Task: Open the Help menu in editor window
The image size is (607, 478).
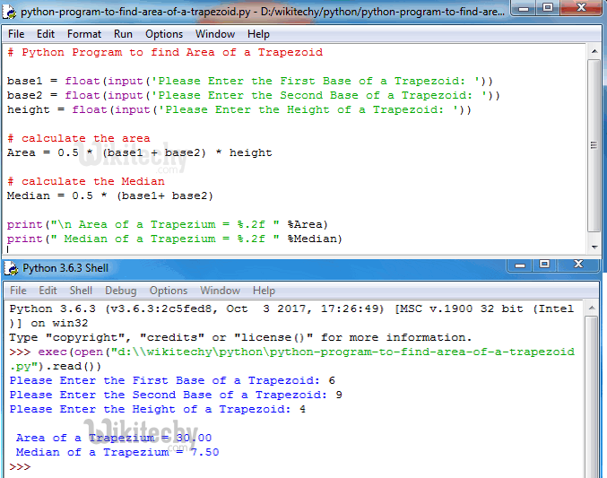Action: (258, 34)
